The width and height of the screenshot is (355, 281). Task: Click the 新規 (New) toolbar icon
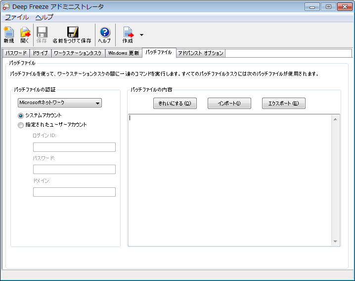tap(9, 35)
